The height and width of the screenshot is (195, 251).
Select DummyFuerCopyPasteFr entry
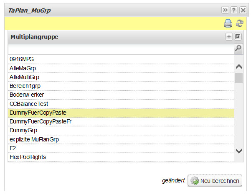(x=121, y=121)
